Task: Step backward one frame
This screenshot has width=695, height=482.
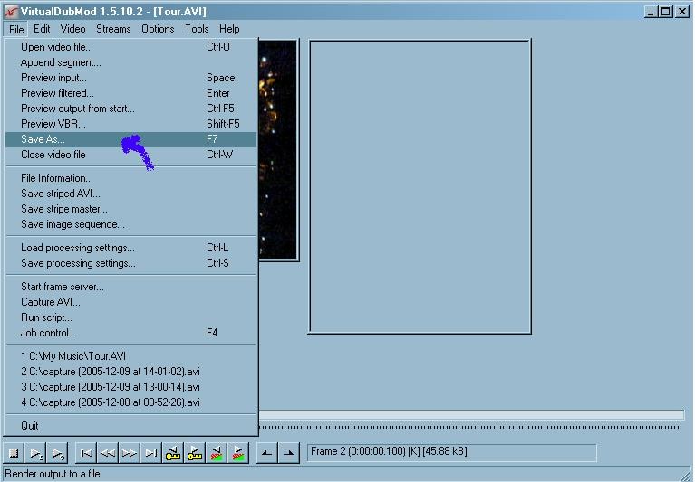Action: point(108,453)
